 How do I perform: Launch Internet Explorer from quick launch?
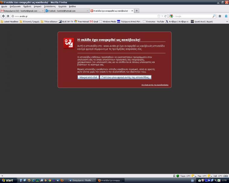click(x=33, y=180)
